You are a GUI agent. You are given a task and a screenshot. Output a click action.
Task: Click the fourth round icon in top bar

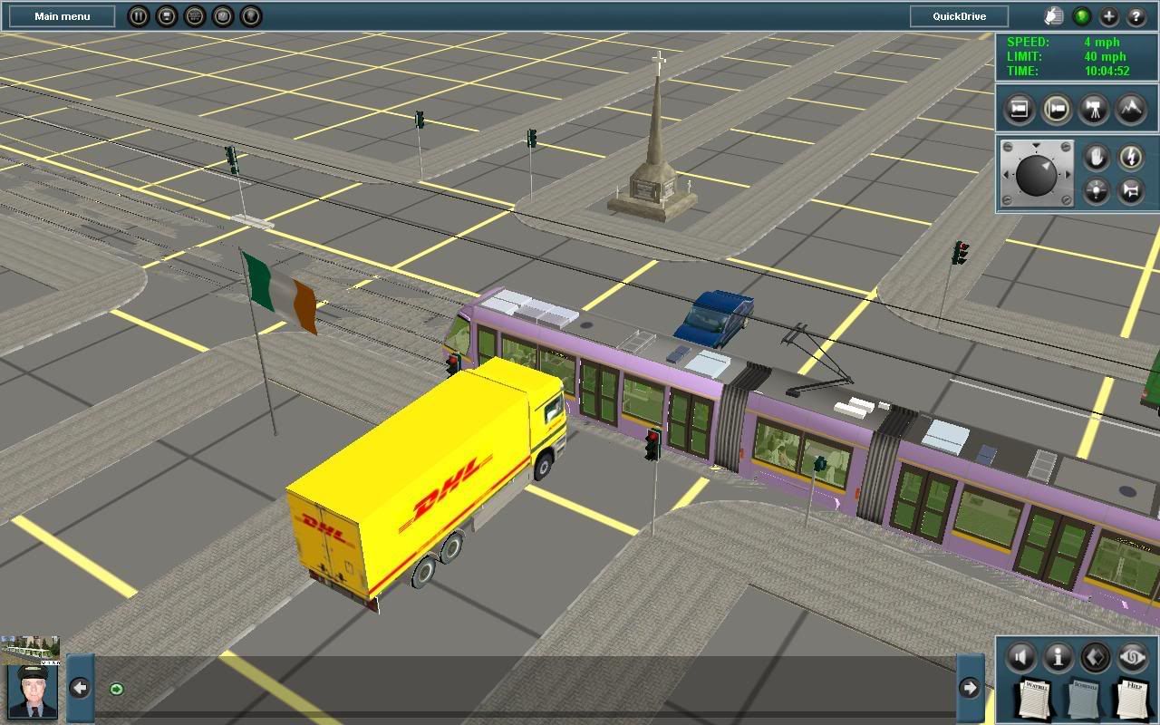pos(223,16)
